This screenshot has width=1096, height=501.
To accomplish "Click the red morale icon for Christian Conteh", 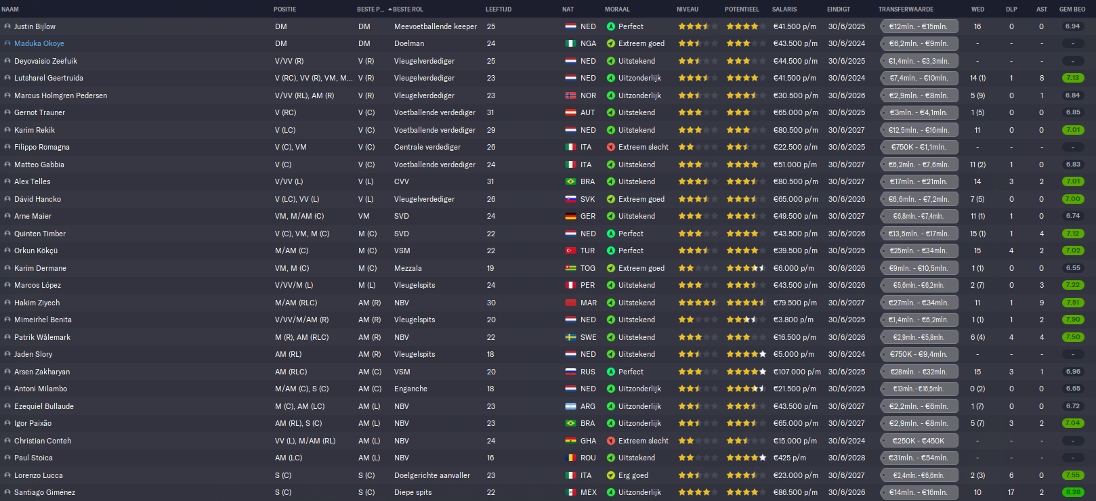I will pyautogui.click(x=611, y=441).
